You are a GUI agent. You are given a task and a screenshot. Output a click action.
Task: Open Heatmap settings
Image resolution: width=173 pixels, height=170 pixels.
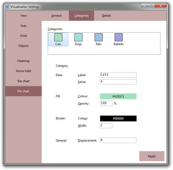click(x=24, y=61)
